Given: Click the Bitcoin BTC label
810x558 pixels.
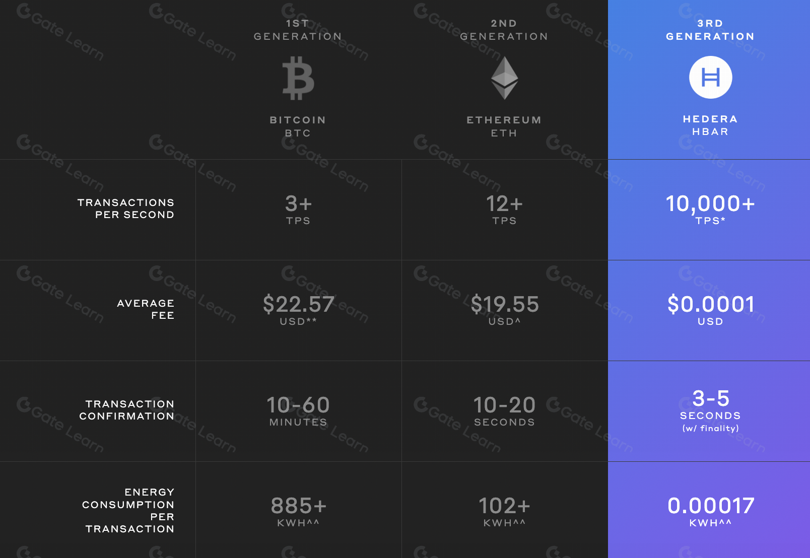Looking at the screenshot, I should (x=298, y=126).
